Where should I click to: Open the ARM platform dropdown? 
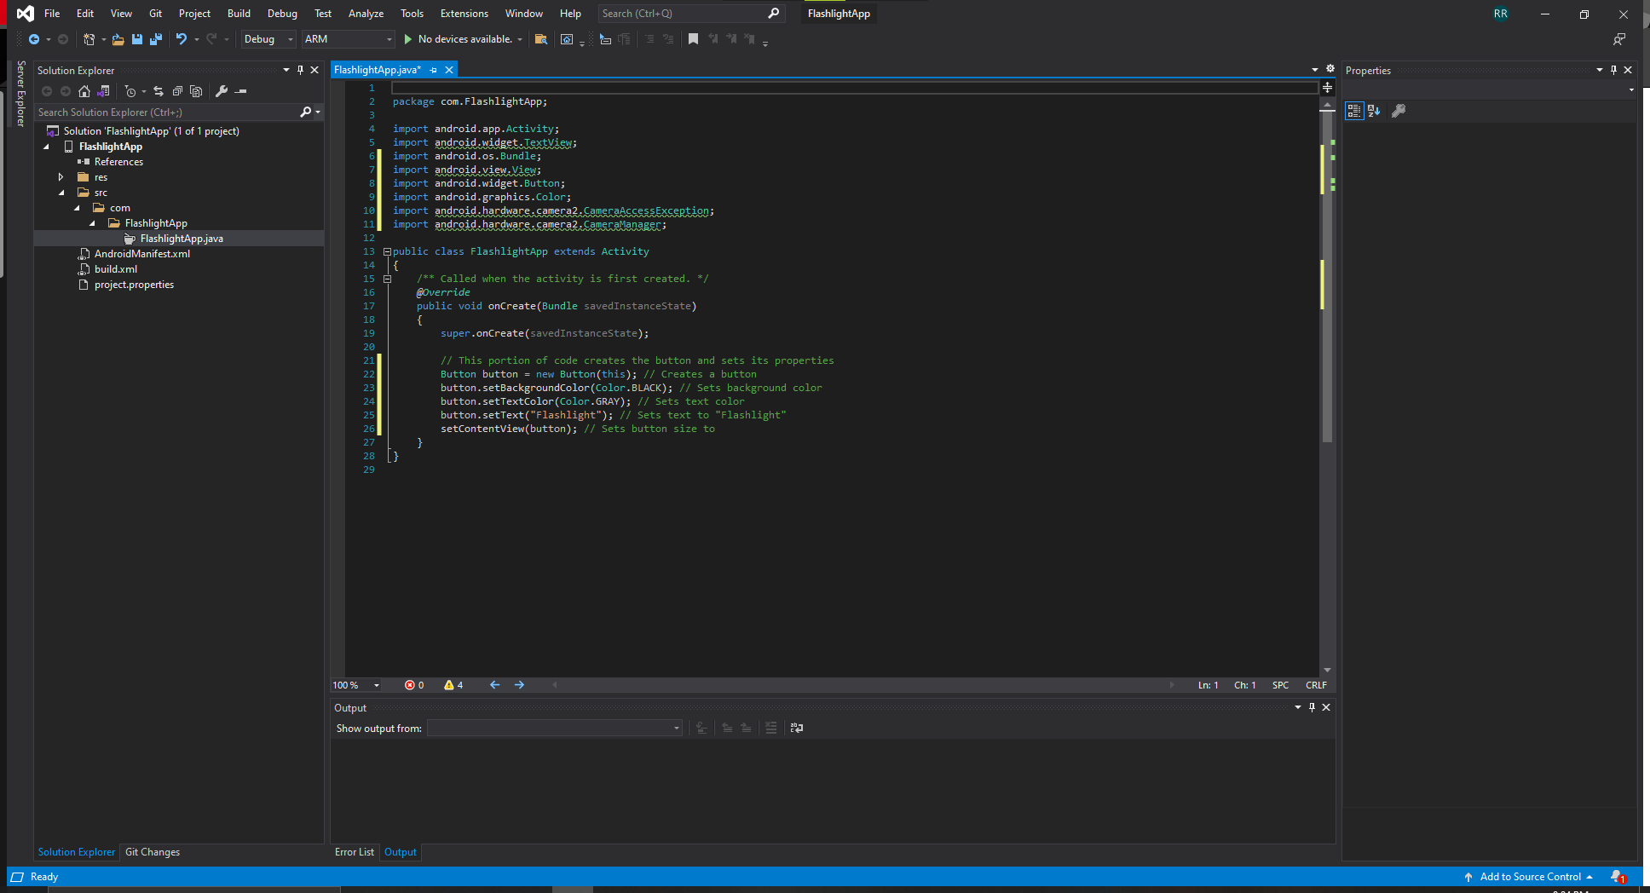pos(347,39)
